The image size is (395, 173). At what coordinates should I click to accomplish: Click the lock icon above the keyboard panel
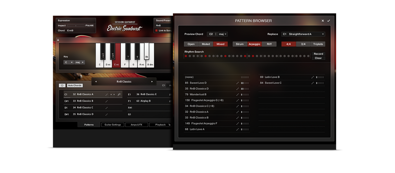coord(58,40)
